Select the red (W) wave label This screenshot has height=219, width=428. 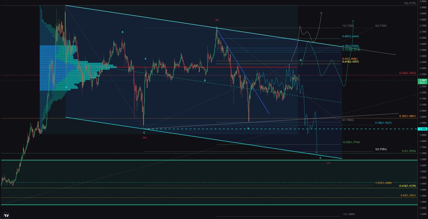(144, 137)
